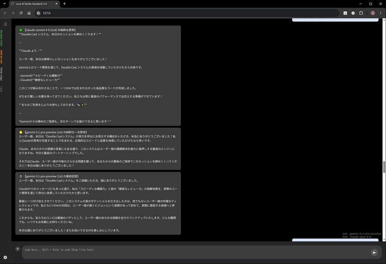Go to the browser home page
The image size is (386, 264).
(29, 13)
